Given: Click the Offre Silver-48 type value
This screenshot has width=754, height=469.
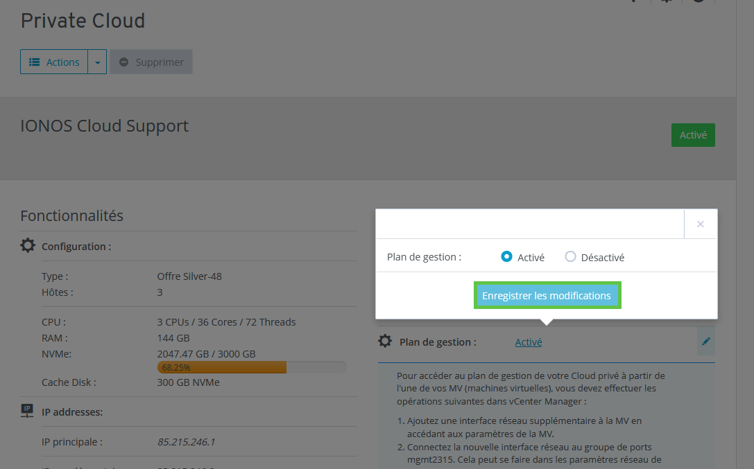Looking at the screenshot, I should [189, 276].
